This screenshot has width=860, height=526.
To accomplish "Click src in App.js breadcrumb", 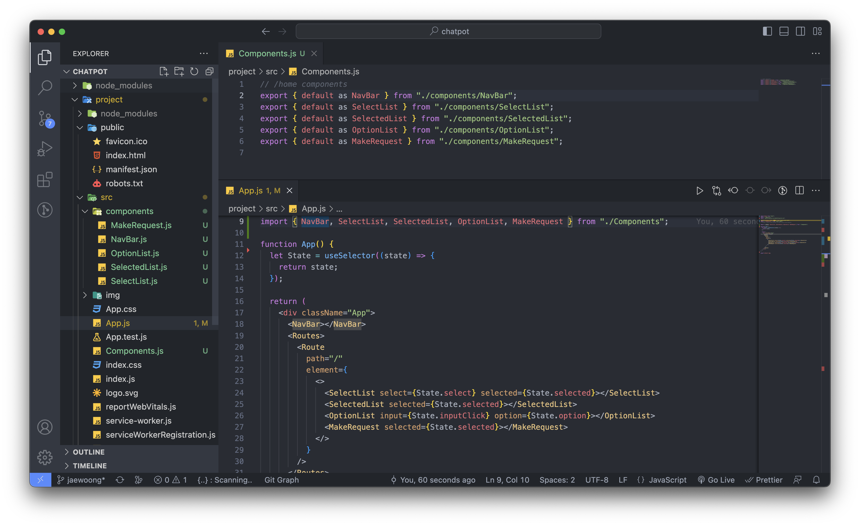I will (x=272, y=208).
